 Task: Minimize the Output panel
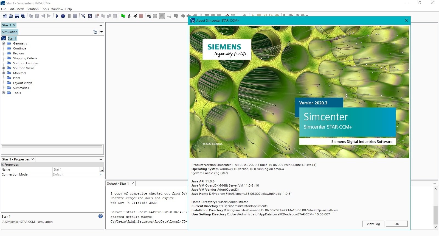(x=435, y=184)
